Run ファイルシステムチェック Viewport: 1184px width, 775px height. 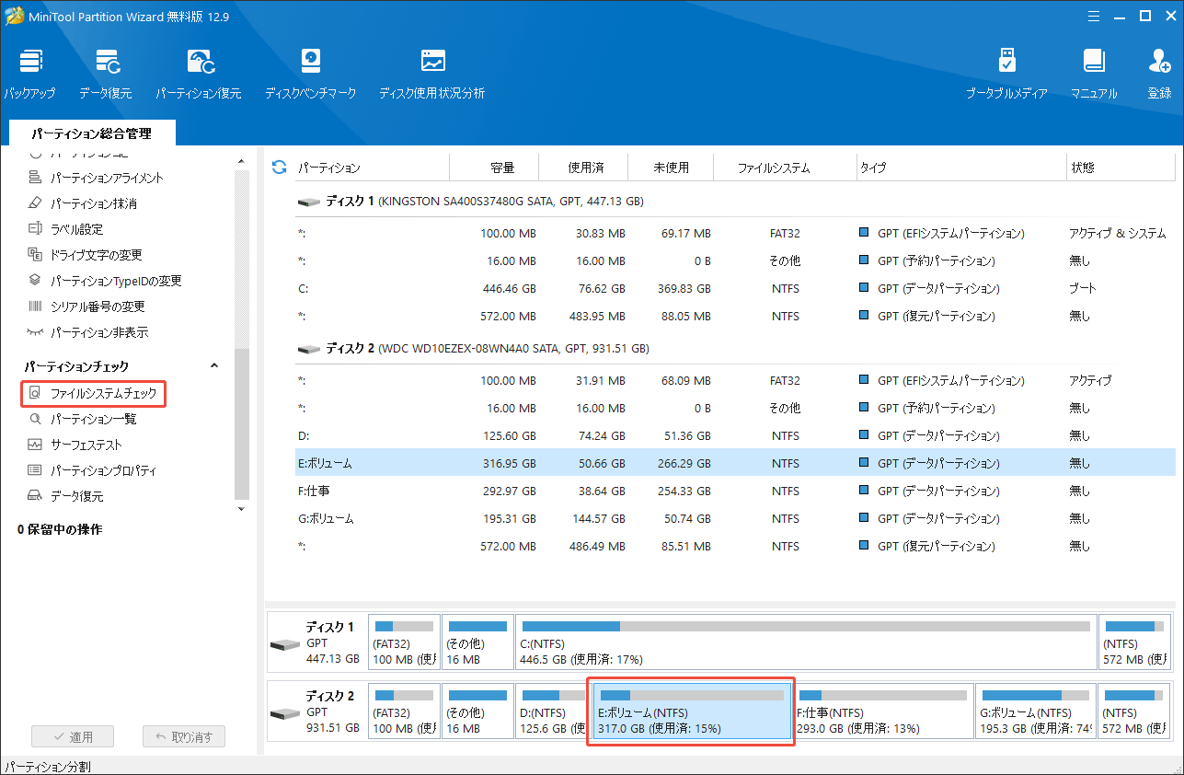point(93,393)
